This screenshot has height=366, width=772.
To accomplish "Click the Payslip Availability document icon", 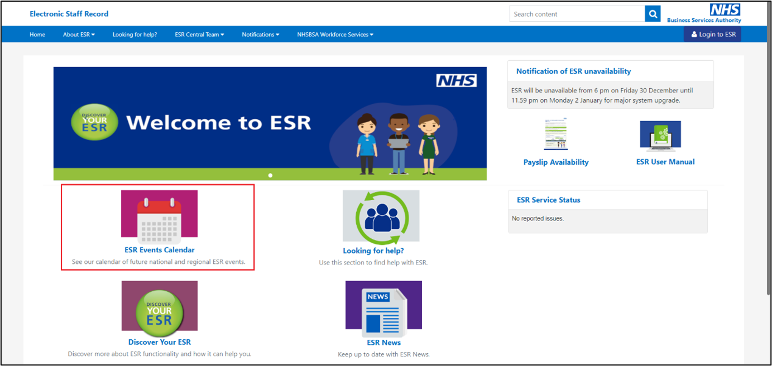I will pyautogui.click(x=555, y=134).
